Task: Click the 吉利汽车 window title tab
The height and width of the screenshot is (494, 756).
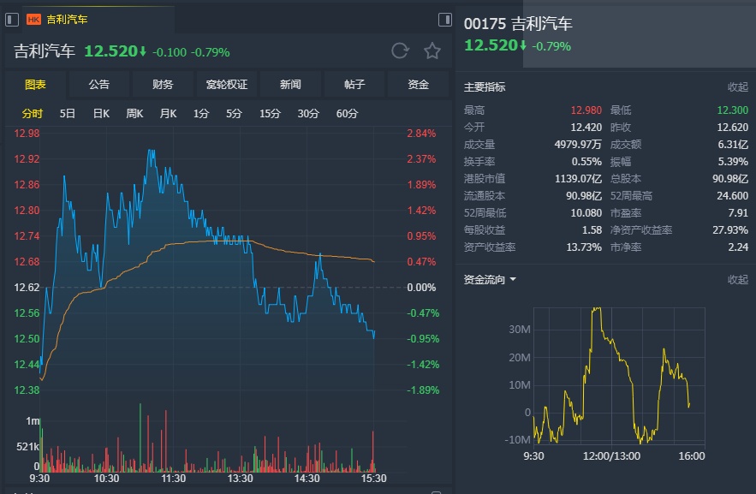Action: coord(67,19)
